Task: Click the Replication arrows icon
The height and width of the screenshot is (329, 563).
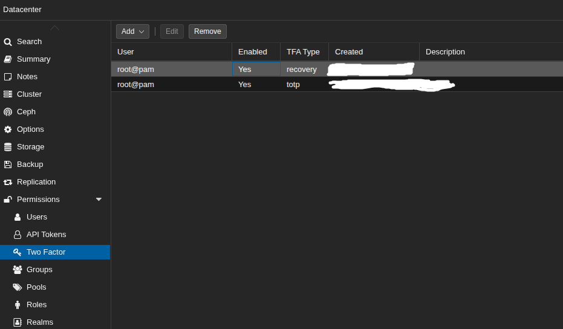Action: tap(7, 182)
